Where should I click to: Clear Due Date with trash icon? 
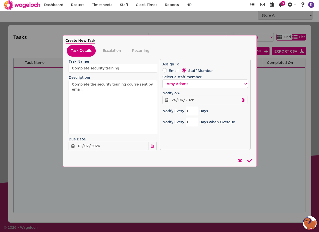(x=152, y=146)
